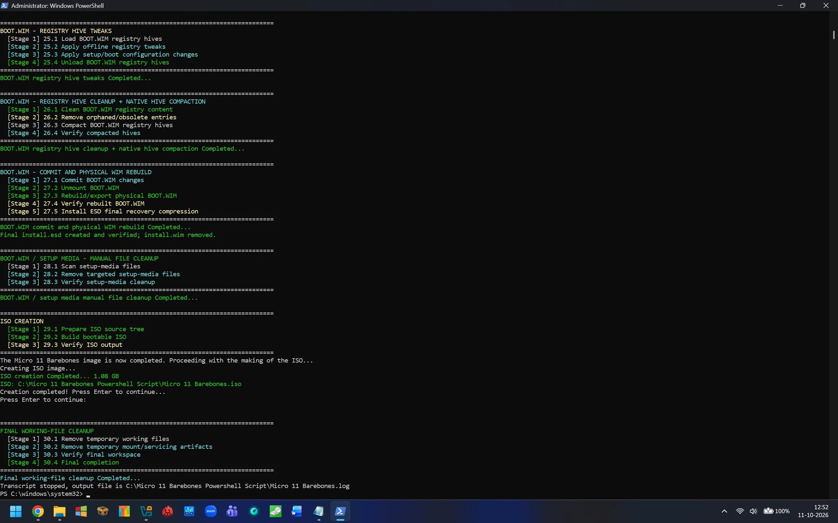Viewport: 838px width, 523px height.
Task: Click 'Final install.esd created and verified' line
Action: [108, 235]
